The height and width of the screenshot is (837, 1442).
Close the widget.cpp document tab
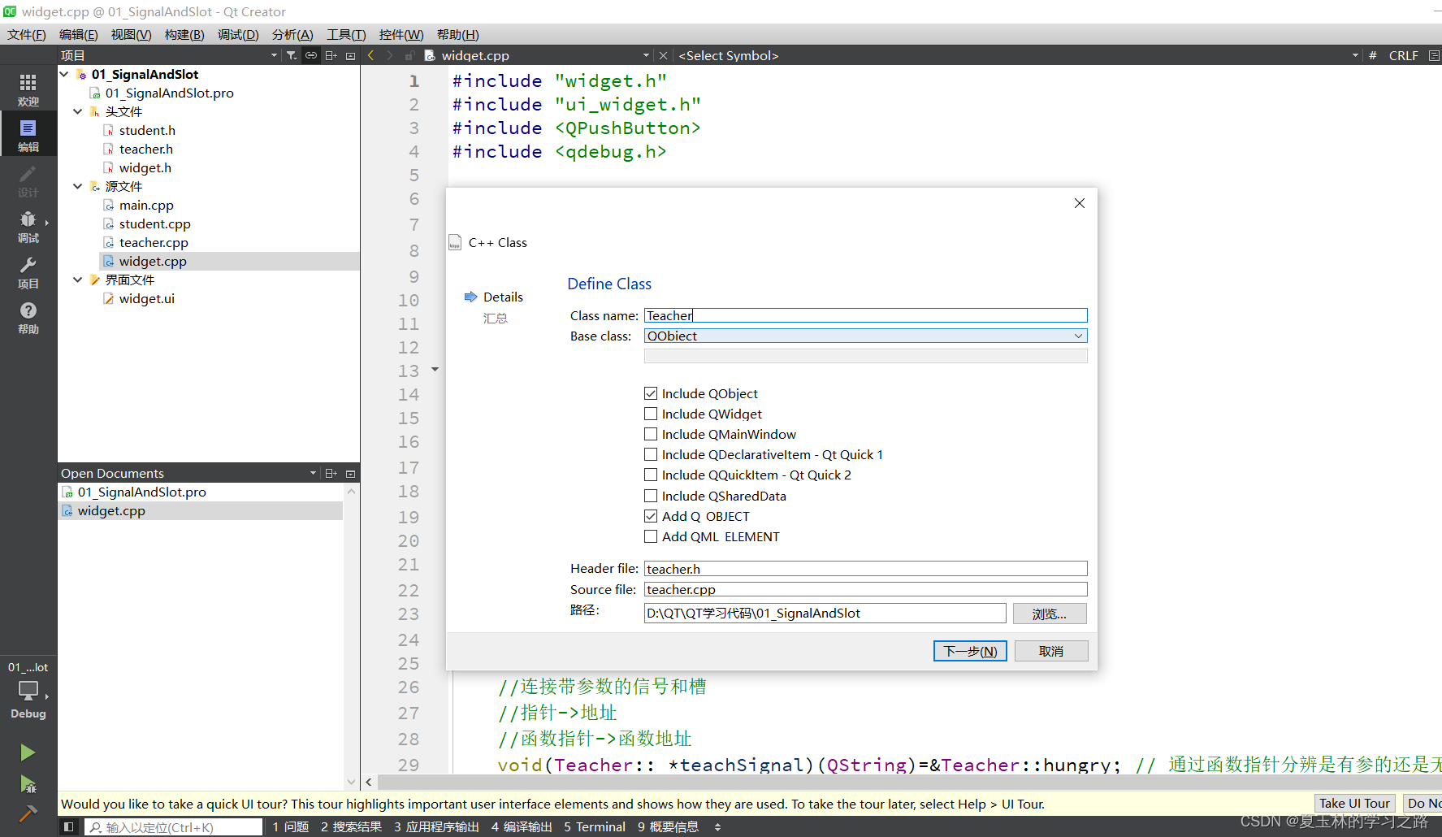663,55
